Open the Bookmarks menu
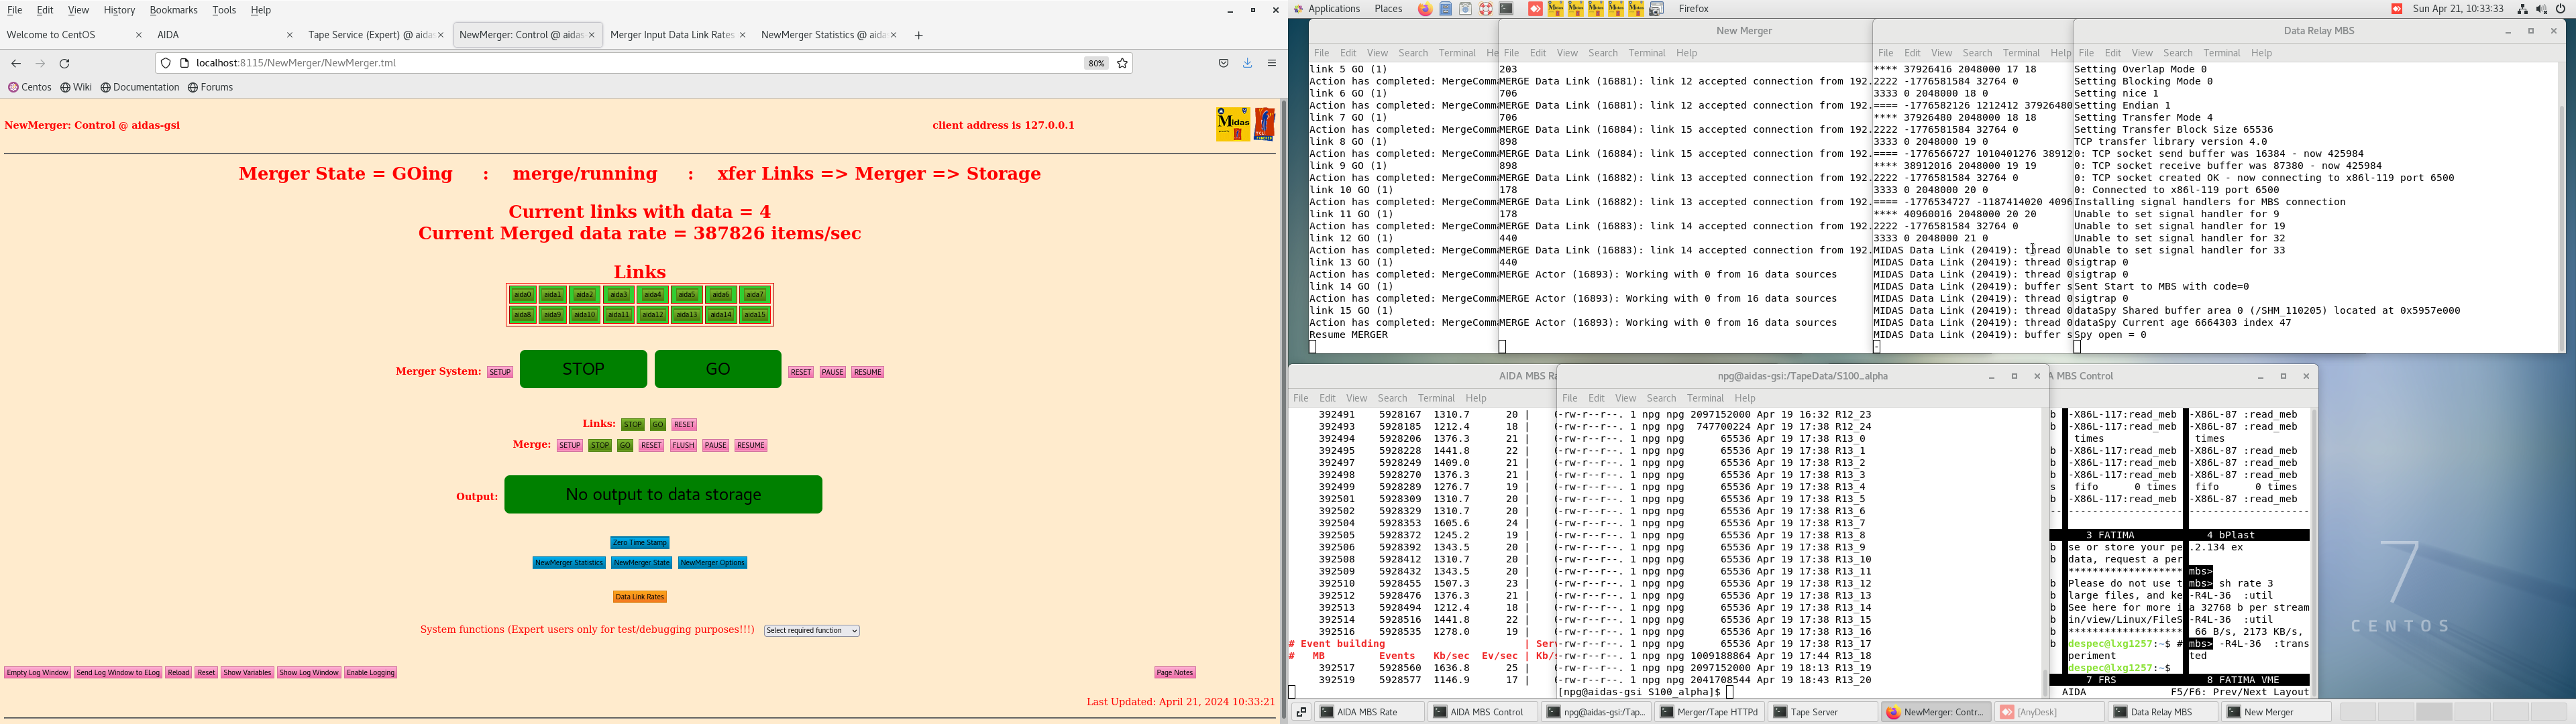The height and width of the screenshot is (724, 2576). 173,10
